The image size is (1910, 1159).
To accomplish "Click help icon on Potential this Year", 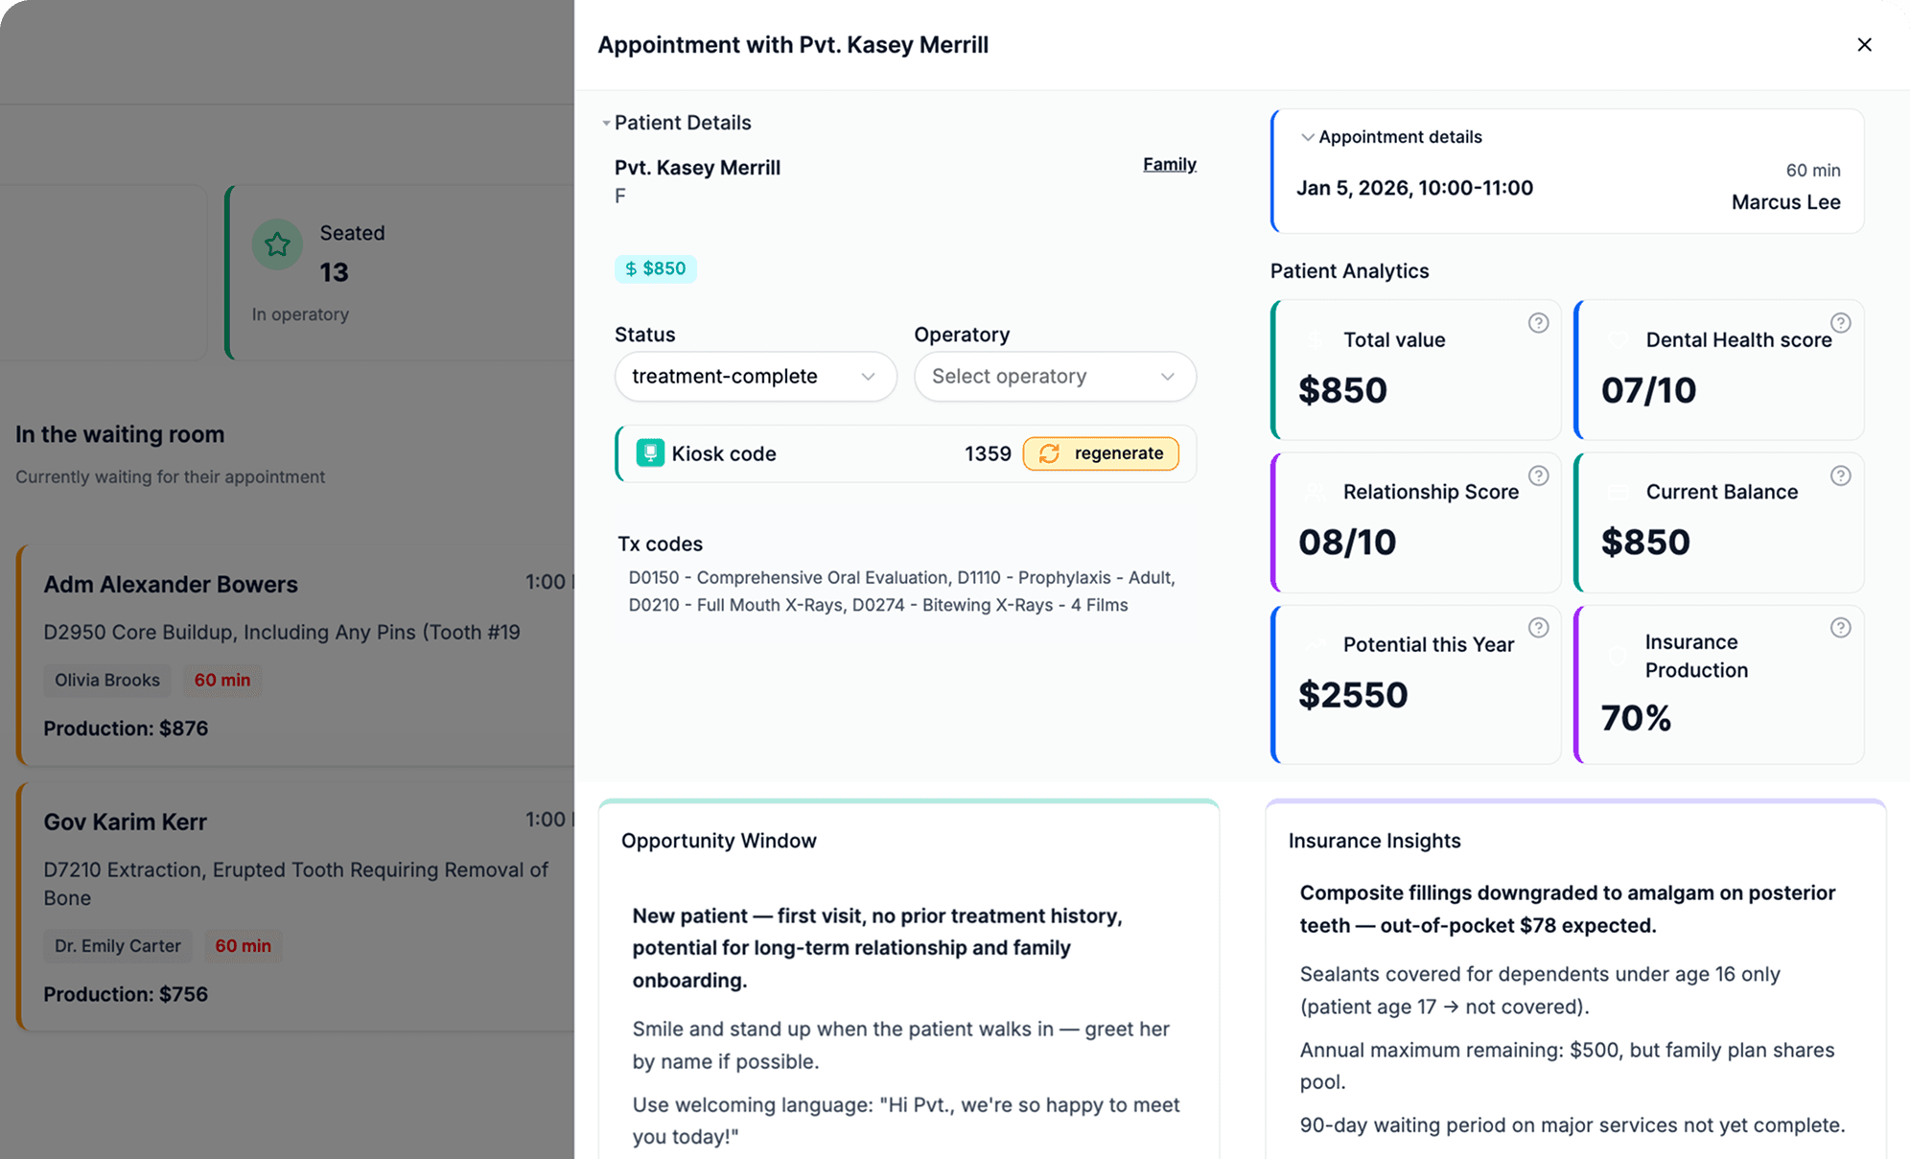I will point(1538,628).
